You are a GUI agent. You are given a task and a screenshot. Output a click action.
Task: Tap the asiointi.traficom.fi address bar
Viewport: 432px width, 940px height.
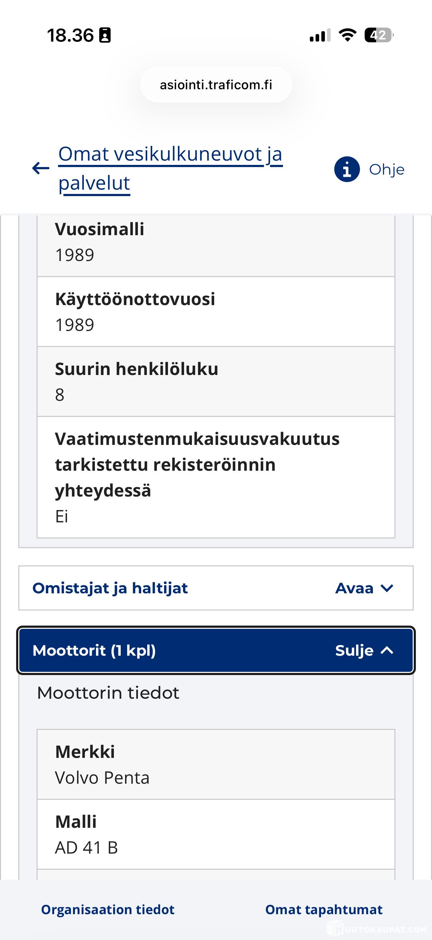[216, 85]
